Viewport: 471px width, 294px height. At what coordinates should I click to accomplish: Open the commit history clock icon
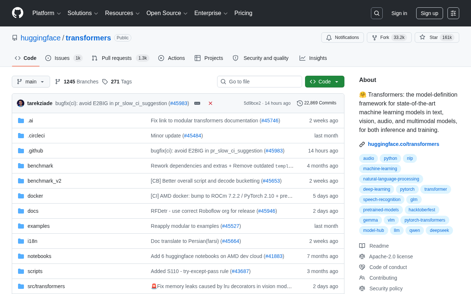click(x=300, y=103)
